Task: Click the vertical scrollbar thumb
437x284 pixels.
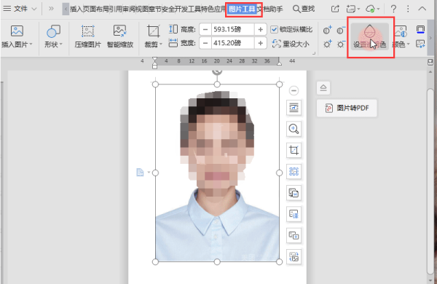Action: 430,181
